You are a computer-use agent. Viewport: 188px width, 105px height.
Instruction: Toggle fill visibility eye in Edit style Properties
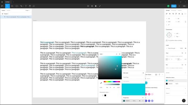[140, 101]
